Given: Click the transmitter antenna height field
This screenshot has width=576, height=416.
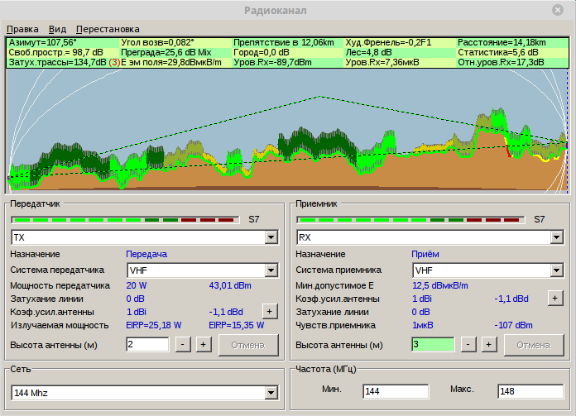Looking at the screenshot, I should pyautogui.click(x=147, y=344).
